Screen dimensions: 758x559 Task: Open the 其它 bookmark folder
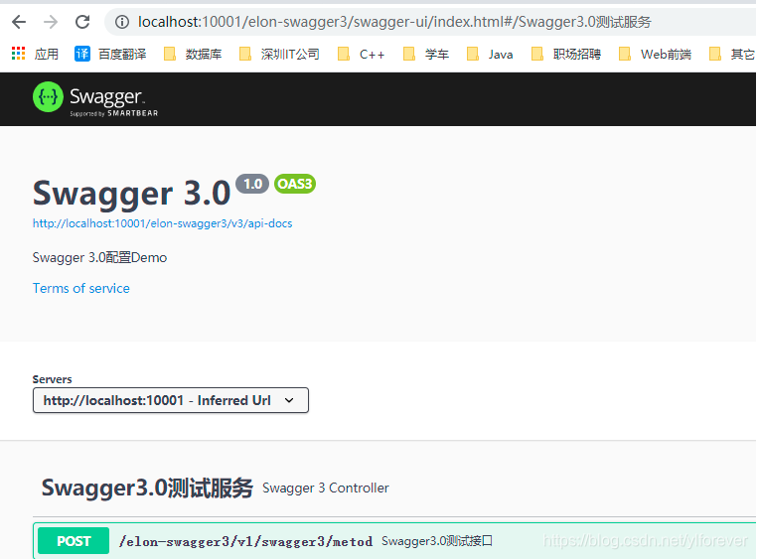[x=731, y=54]
